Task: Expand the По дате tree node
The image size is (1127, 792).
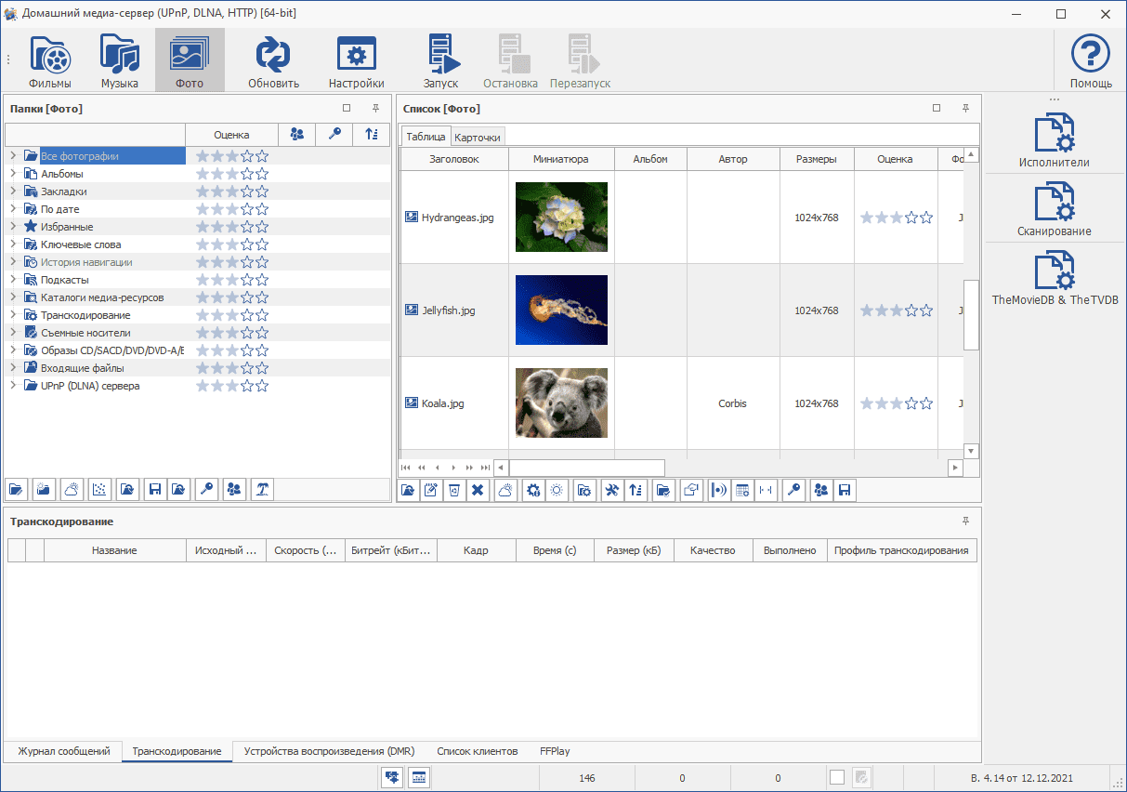Action: [x=13, y=209]
